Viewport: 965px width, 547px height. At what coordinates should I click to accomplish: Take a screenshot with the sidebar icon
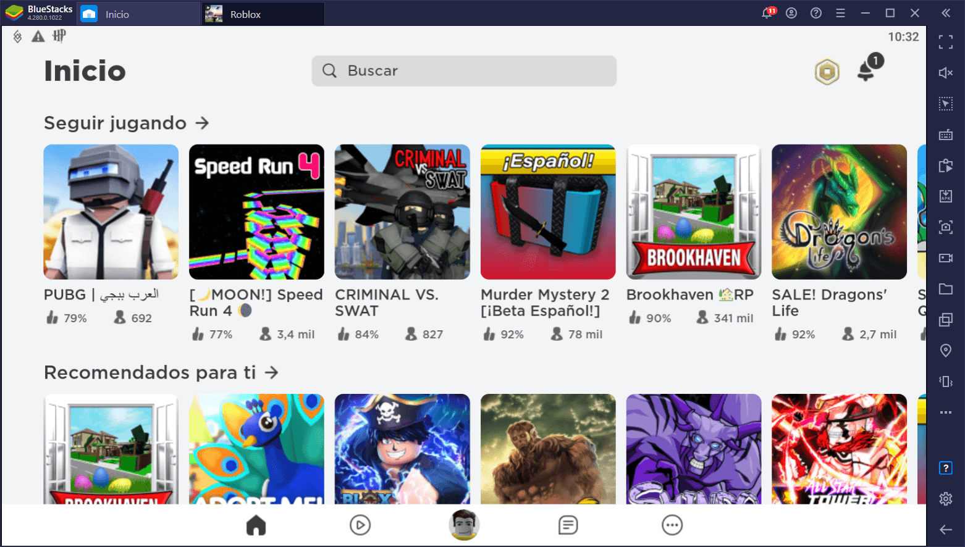(946, 227)
